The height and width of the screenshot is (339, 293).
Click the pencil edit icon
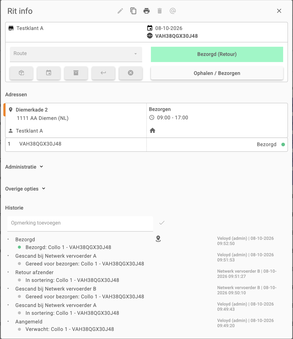coord(120,11)
